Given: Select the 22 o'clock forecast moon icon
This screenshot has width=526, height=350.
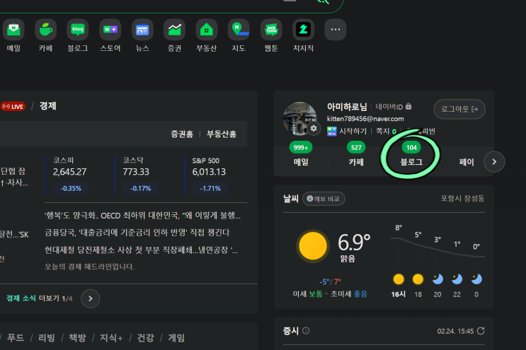Looking at the screenshot, I should click(457, 279).
